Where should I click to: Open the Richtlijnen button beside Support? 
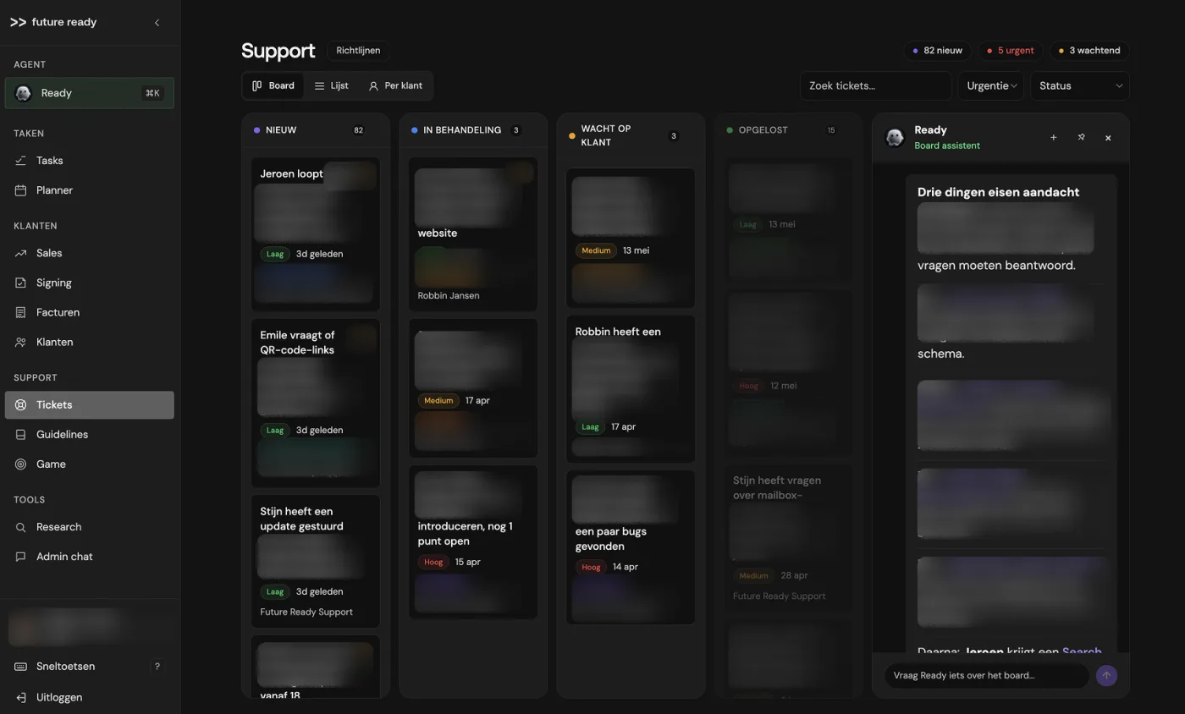[x=358, y=51]
